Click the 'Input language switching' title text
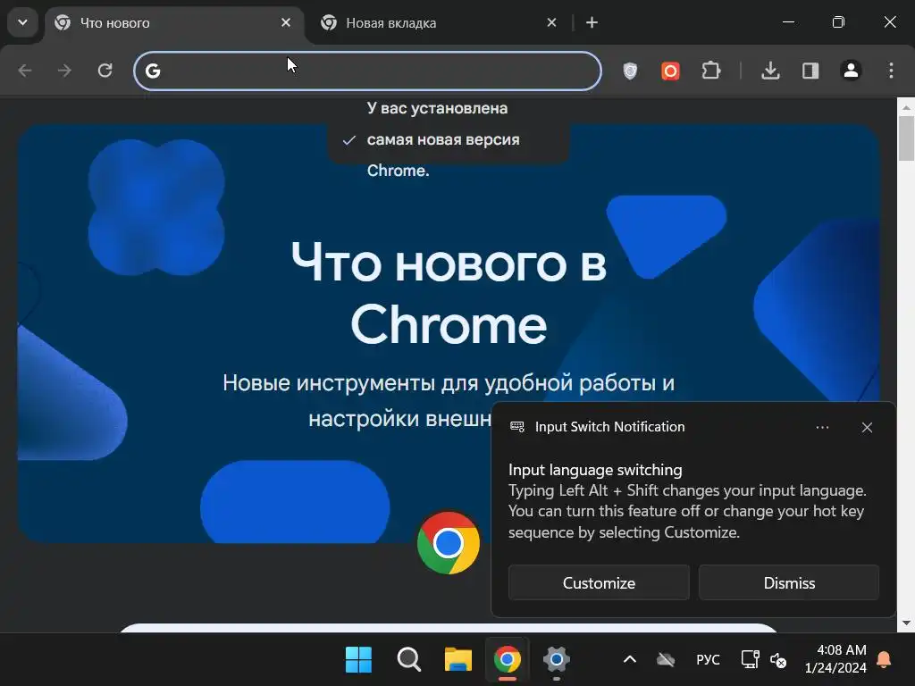915x686 pixels. 595,470
